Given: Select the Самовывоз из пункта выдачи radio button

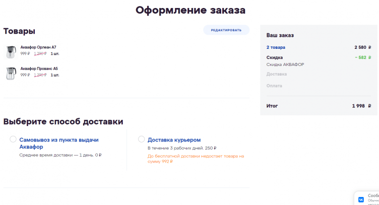Looking at the screenshot, I should [x=13, y=140].
